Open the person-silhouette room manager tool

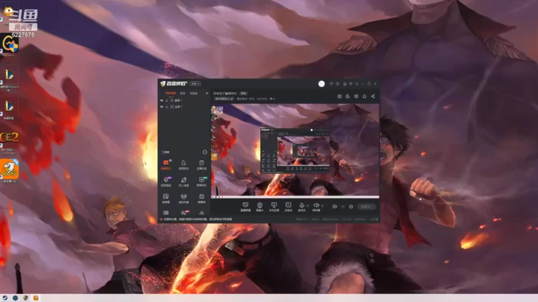tap(184, 164)
